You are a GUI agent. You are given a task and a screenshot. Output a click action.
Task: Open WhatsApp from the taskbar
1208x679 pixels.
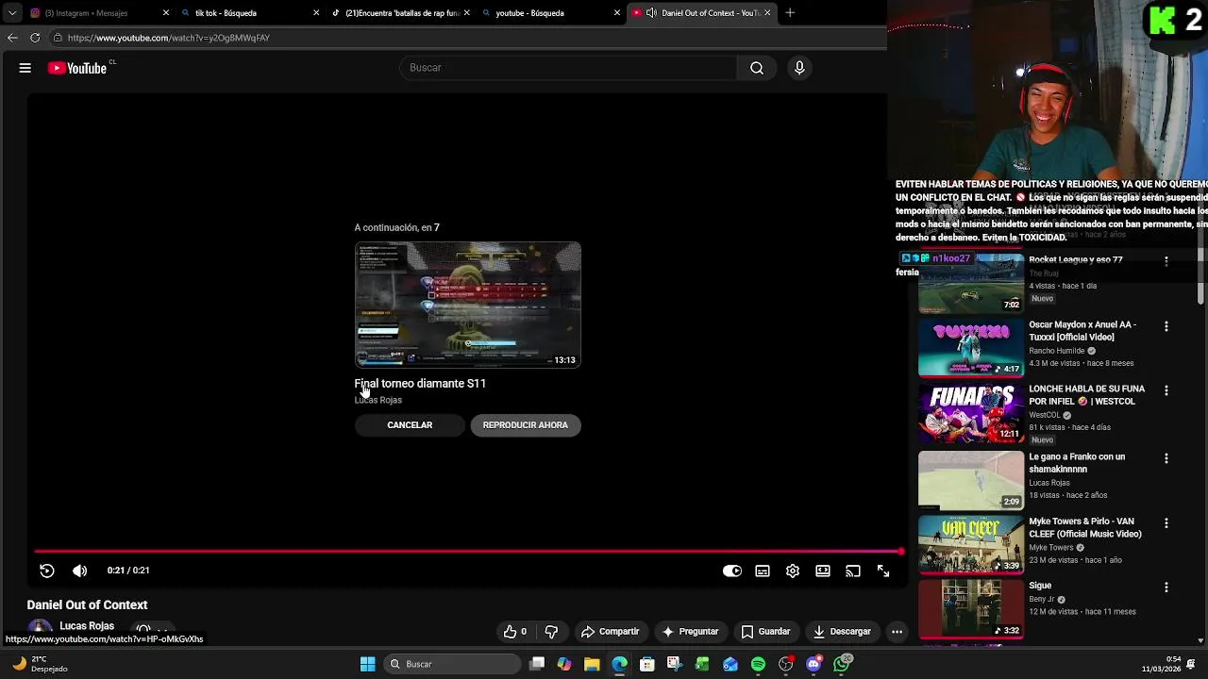842,664
